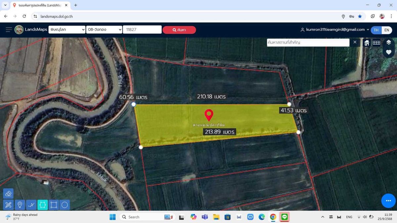Pick the rectangle drawing tool
397x223 pixels.
54,205
